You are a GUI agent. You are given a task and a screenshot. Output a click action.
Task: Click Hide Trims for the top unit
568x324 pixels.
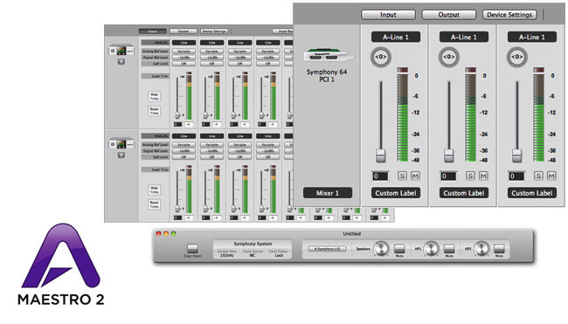[155, 97]
